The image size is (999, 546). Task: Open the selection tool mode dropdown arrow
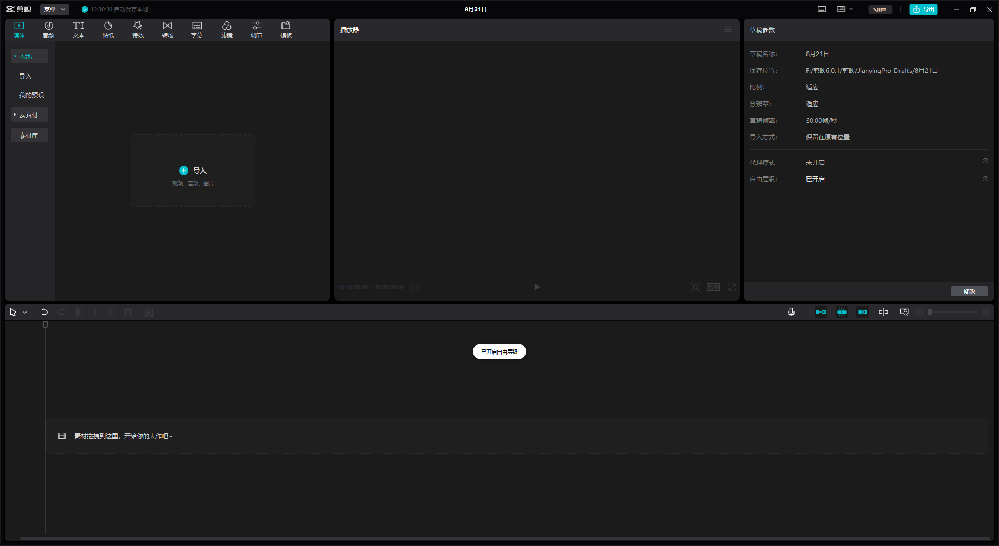(25, 313)
